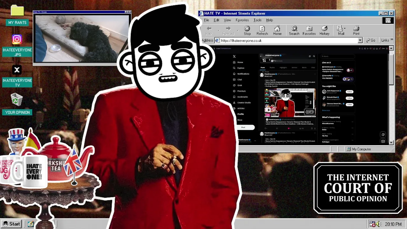Click the Hip Hop trending topic
Image resolution: width=407 pixels, height=229 pixels.
pyautogui.click(x=325, y=135)
